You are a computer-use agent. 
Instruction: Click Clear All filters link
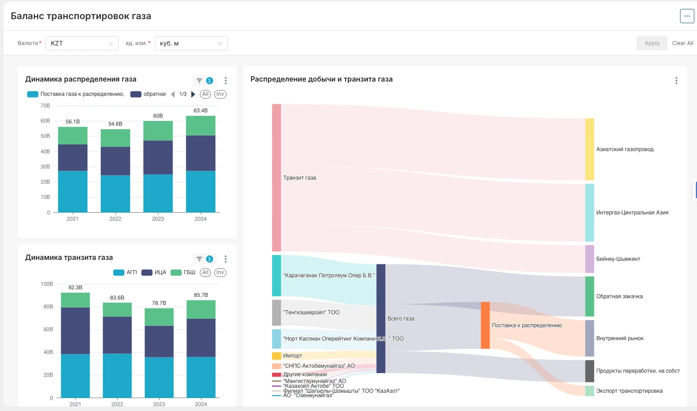tap(682, 43)
